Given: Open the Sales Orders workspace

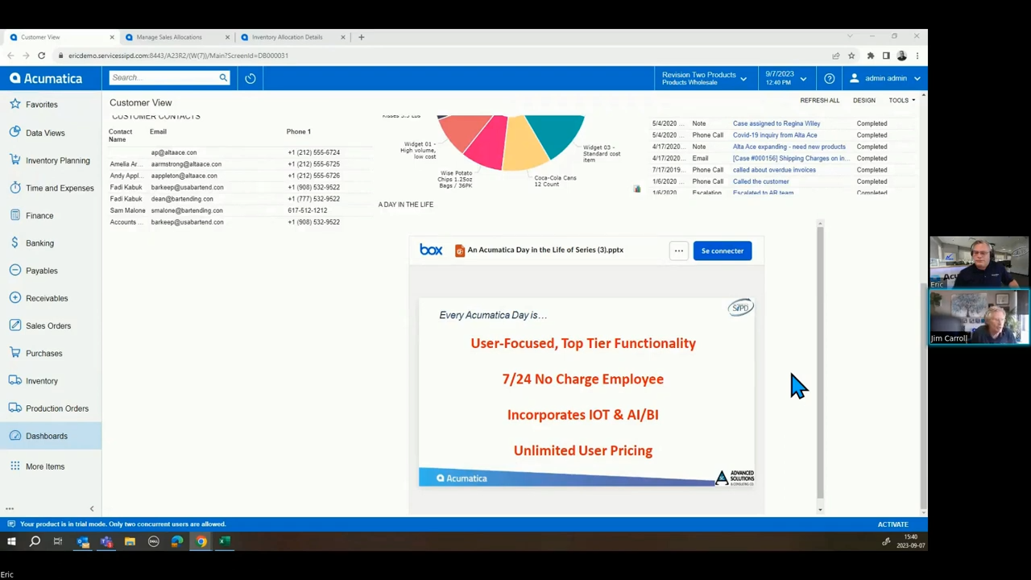Looking at the screenshot, I should [x=48, y=325].
